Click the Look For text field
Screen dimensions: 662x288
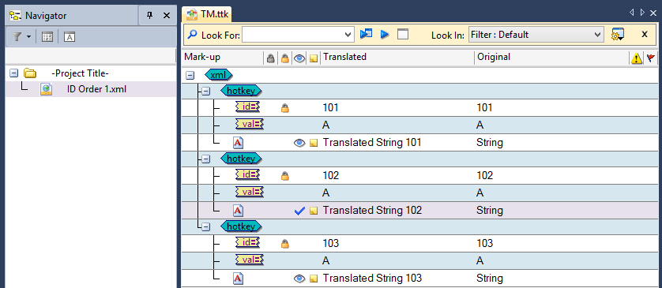tap(293, 35)
